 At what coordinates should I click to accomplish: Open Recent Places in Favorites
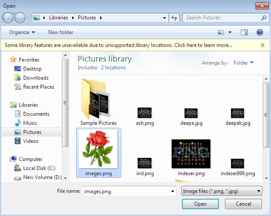pos(34,87)
